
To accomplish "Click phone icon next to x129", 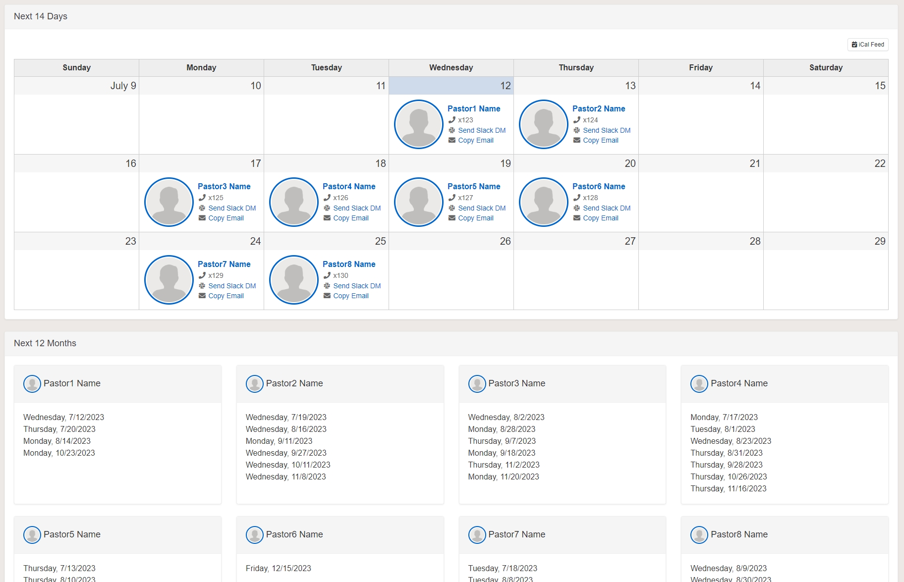I will 202,275.
